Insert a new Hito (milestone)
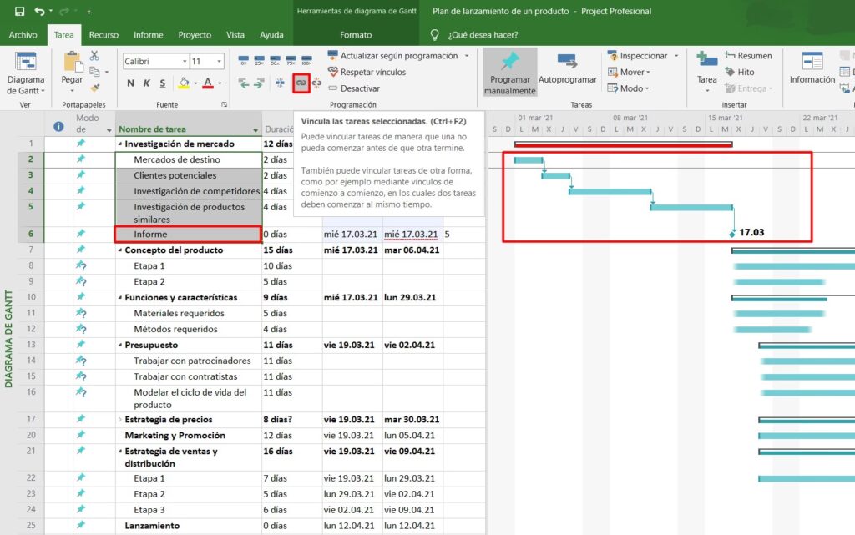This screenshot has width=855, height=535. point(746,72)
